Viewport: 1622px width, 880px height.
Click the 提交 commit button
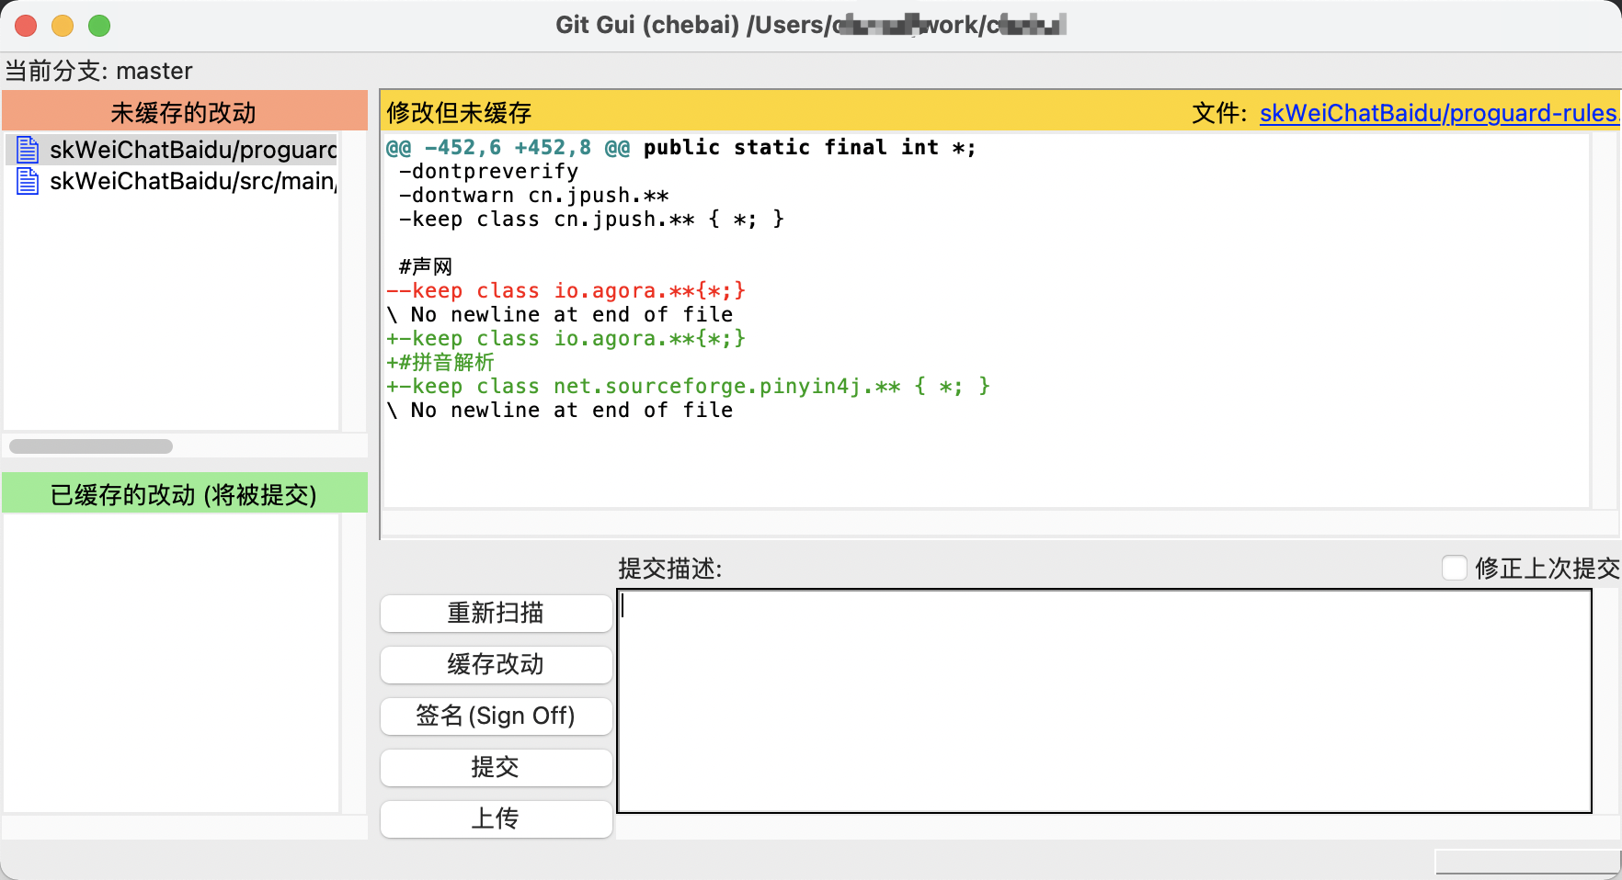[x=496, y=767]
